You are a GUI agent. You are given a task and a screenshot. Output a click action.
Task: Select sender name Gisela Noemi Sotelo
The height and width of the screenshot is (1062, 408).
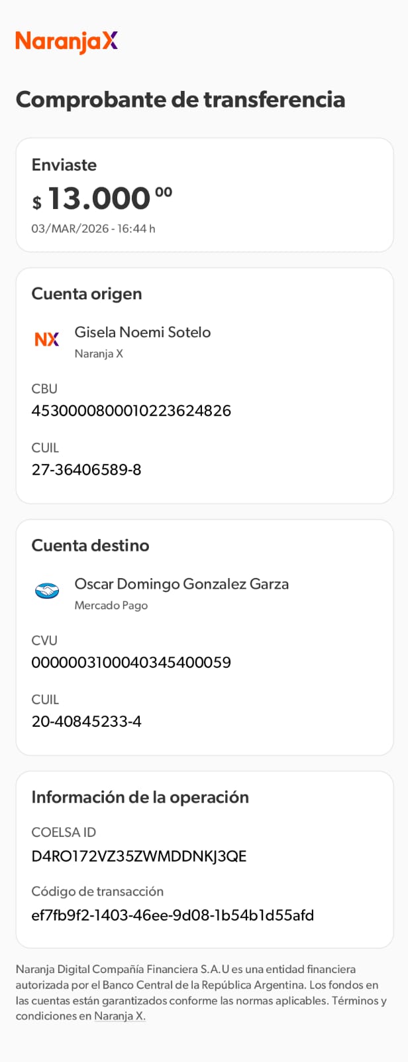coord(142,332)
